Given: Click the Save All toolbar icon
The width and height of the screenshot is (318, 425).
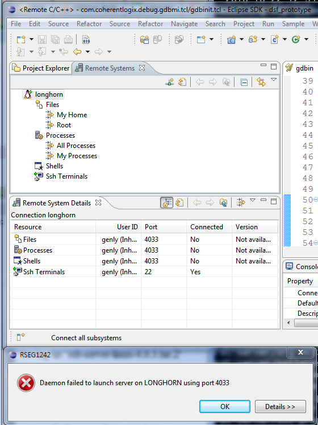Looking at the screenshot, I should point(55,40).
